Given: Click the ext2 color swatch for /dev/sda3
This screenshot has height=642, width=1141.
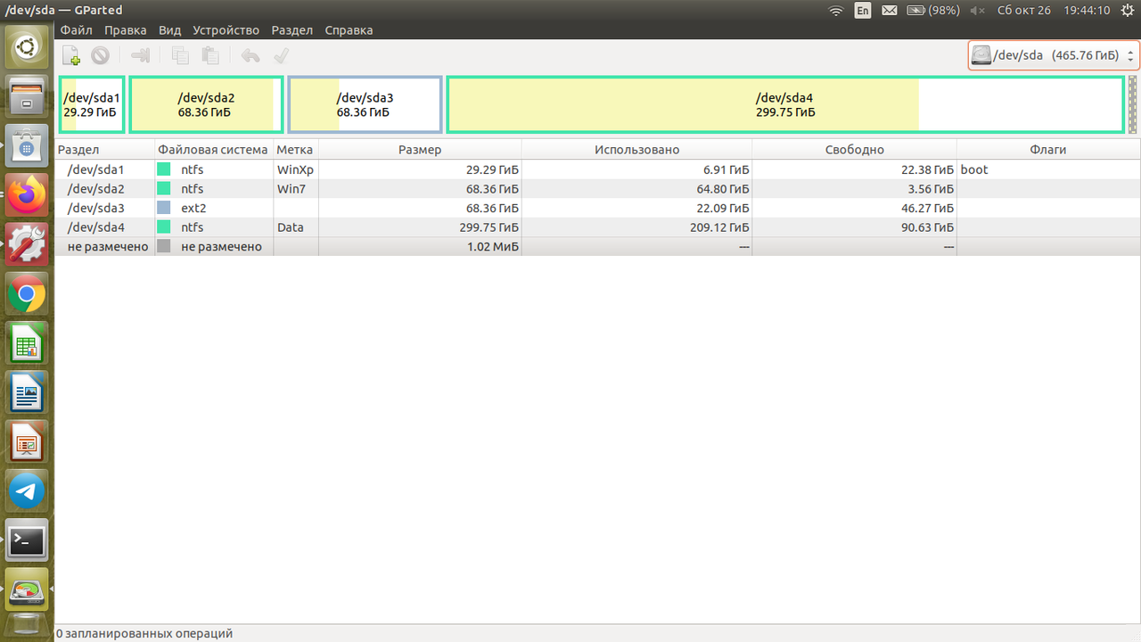Looking at the screenshot, I should tap(164, 208).
